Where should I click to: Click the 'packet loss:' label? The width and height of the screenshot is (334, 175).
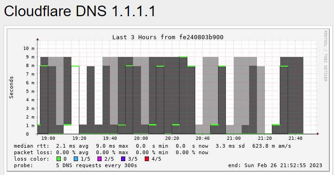click(x=33, y=152)
